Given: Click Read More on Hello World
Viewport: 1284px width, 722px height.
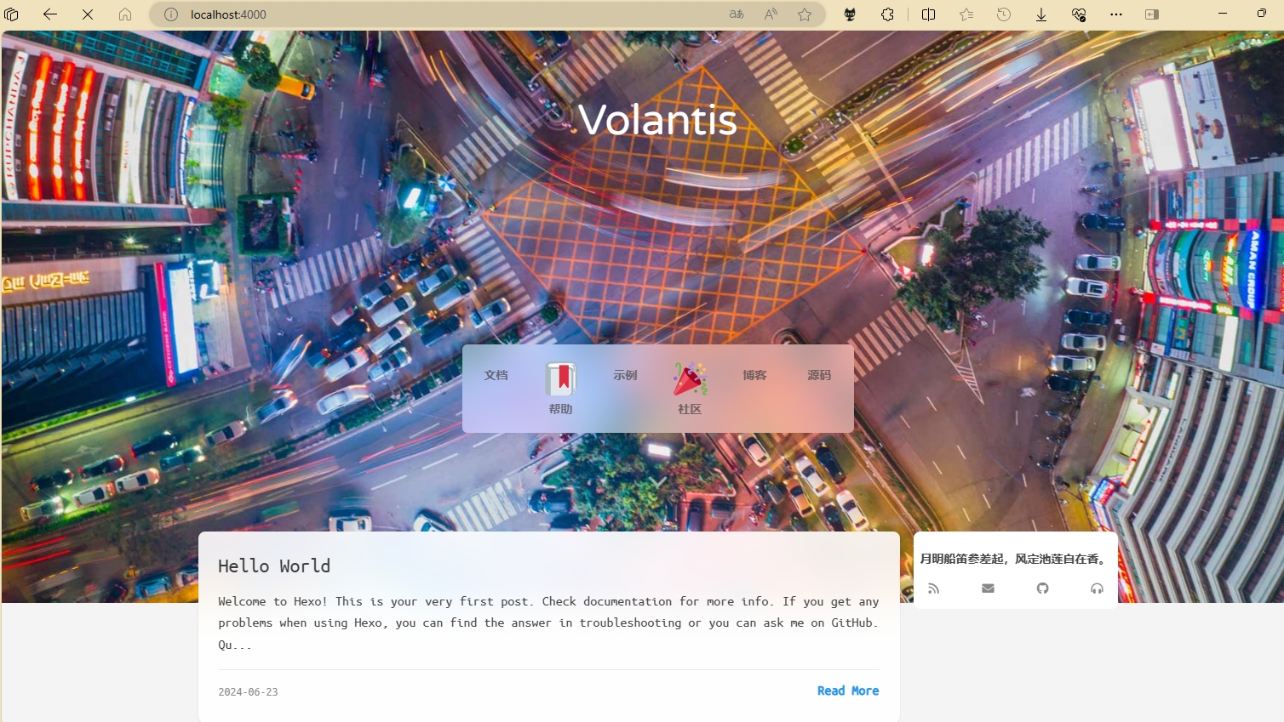Looking at the screenshot, I should [x=848, y=691].
